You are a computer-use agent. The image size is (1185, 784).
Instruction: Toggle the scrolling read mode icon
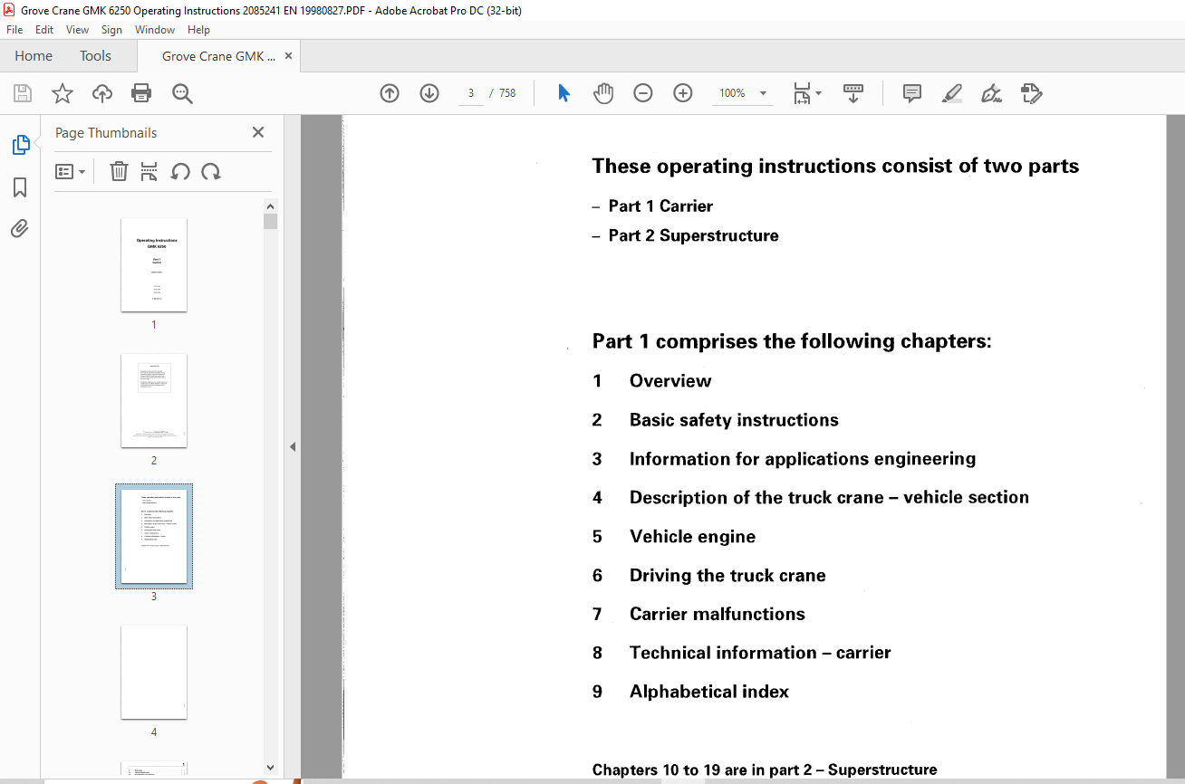click(x=853, y=93)
